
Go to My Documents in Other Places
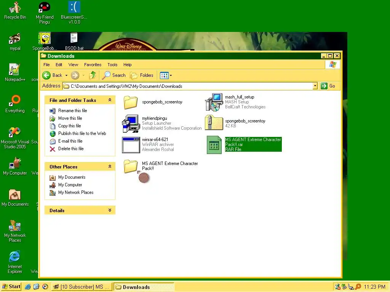tap(68, 177)
